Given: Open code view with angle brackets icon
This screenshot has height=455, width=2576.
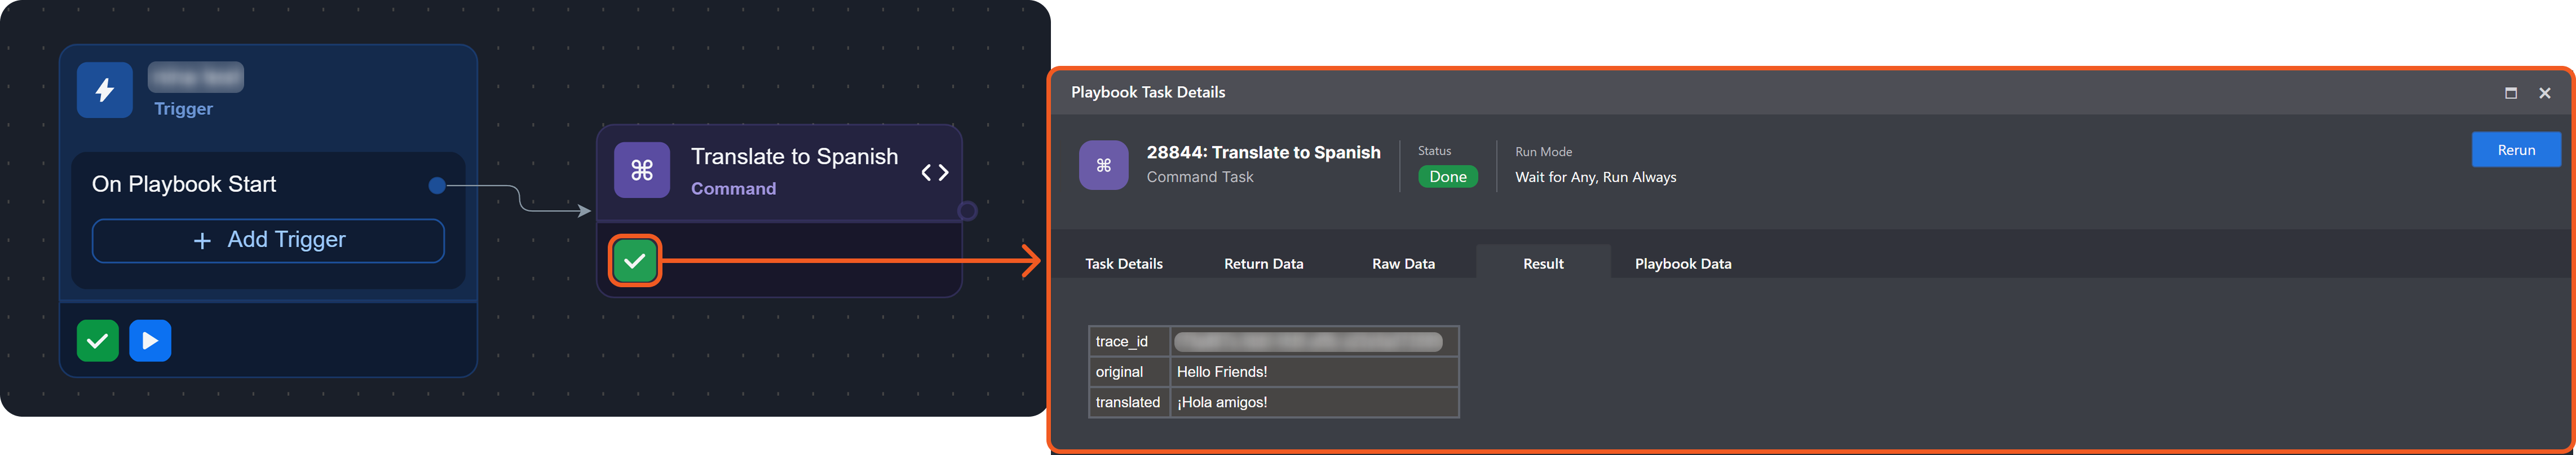Looking at the screenshot, I should [934, 173].
